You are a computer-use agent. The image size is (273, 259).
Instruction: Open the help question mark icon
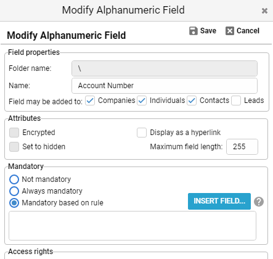click(x=259, y=202)
